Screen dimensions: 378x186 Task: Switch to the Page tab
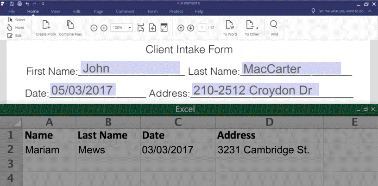(99, 11)
